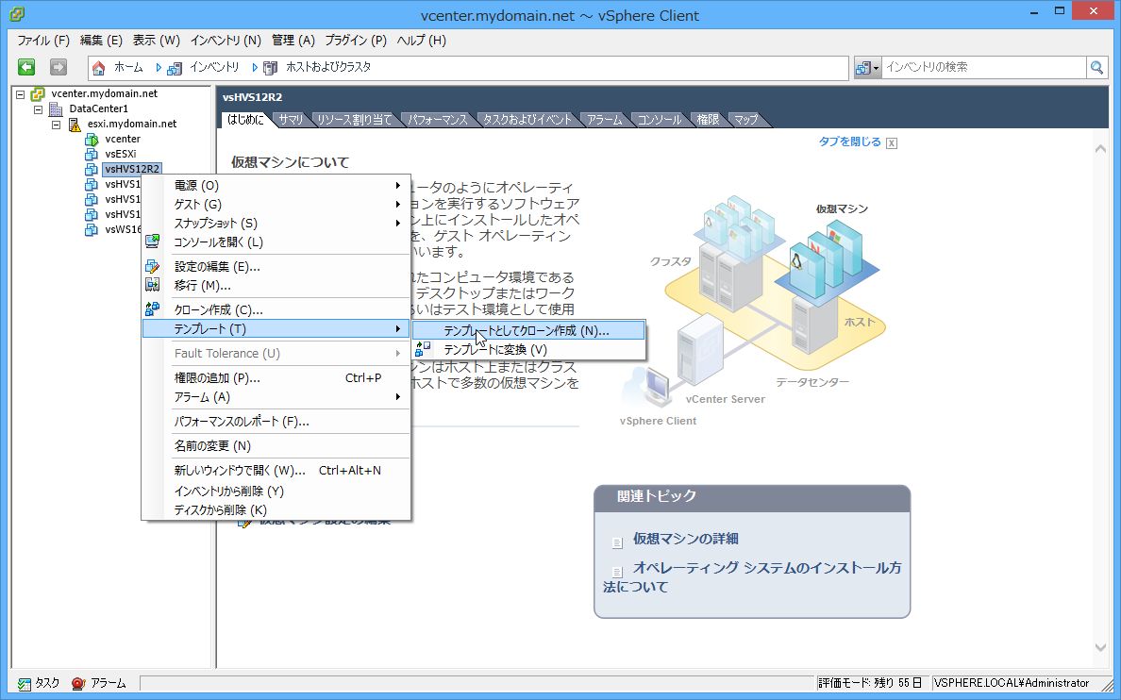Open the 管理 (A) menu
The image size is (1121, 700).
[x=293, y=40]
